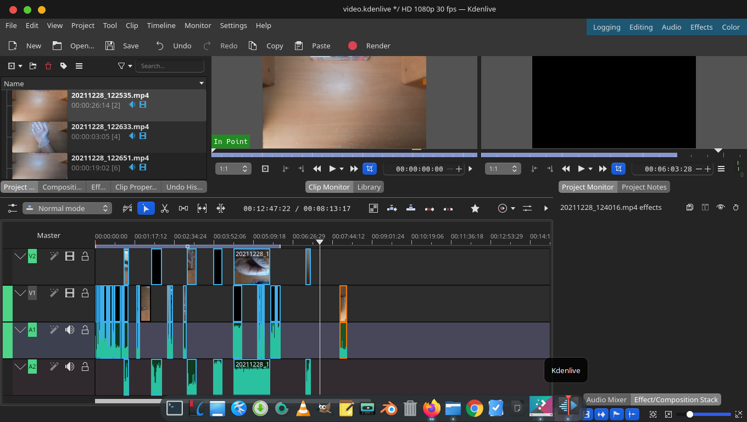Mute the A2 audio track
This screenshot has height=422, width=747.
pos(70,367)
